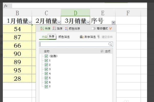Switch to the 颜色筛选 tab
This screenshot has height=102, width=154.
64,37
